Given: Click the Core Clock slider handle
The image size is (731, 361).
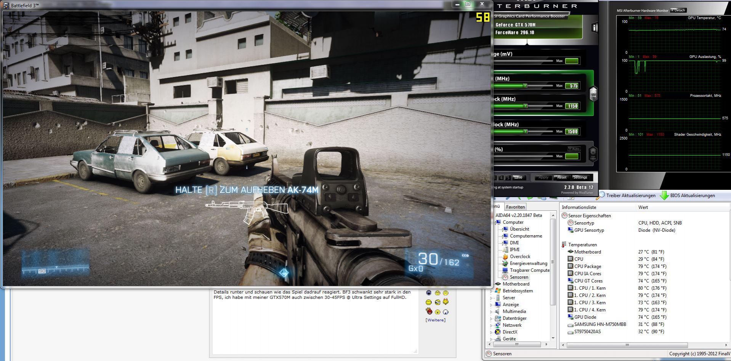Looking at the screenshot, I should point(525,86).
